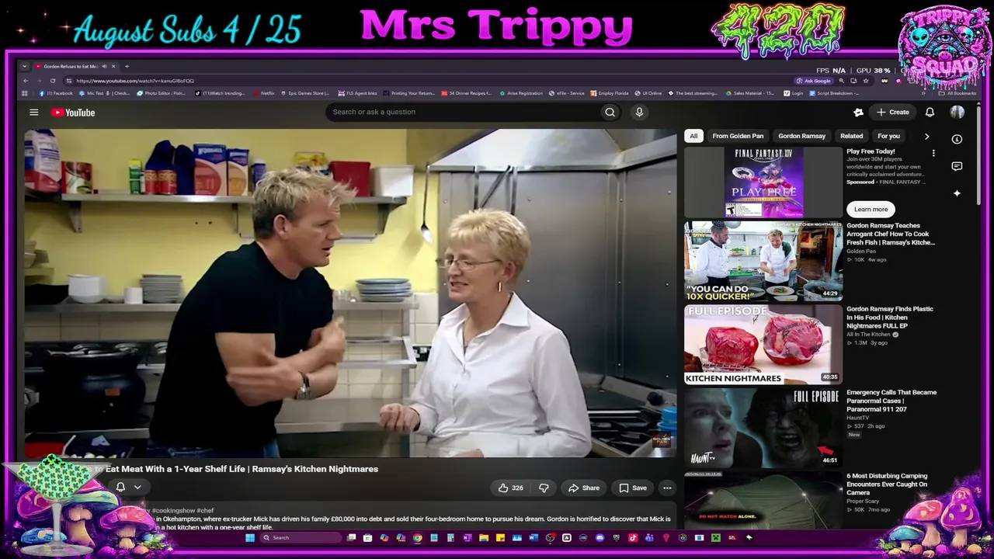Expand Chrome tab search dropdown arrow
Viewport: 994px width, 559px height.
(25, 66)
